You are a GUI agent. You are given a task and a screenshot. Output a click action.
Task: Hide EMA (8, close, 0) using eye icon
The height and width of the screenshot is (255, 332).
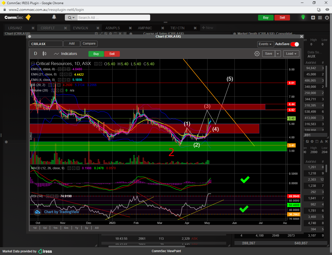click(60, 69)
